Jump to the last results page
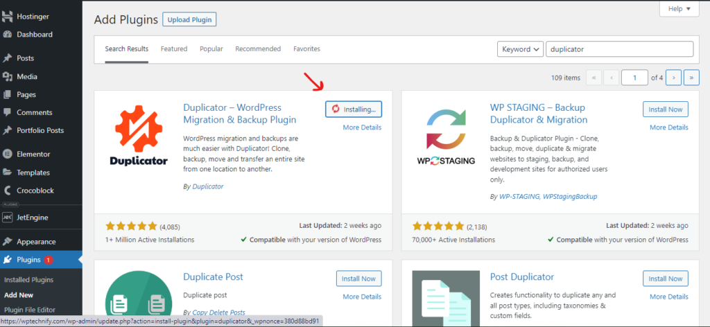The width and height of the screenshot is (710, 327). 691,78
